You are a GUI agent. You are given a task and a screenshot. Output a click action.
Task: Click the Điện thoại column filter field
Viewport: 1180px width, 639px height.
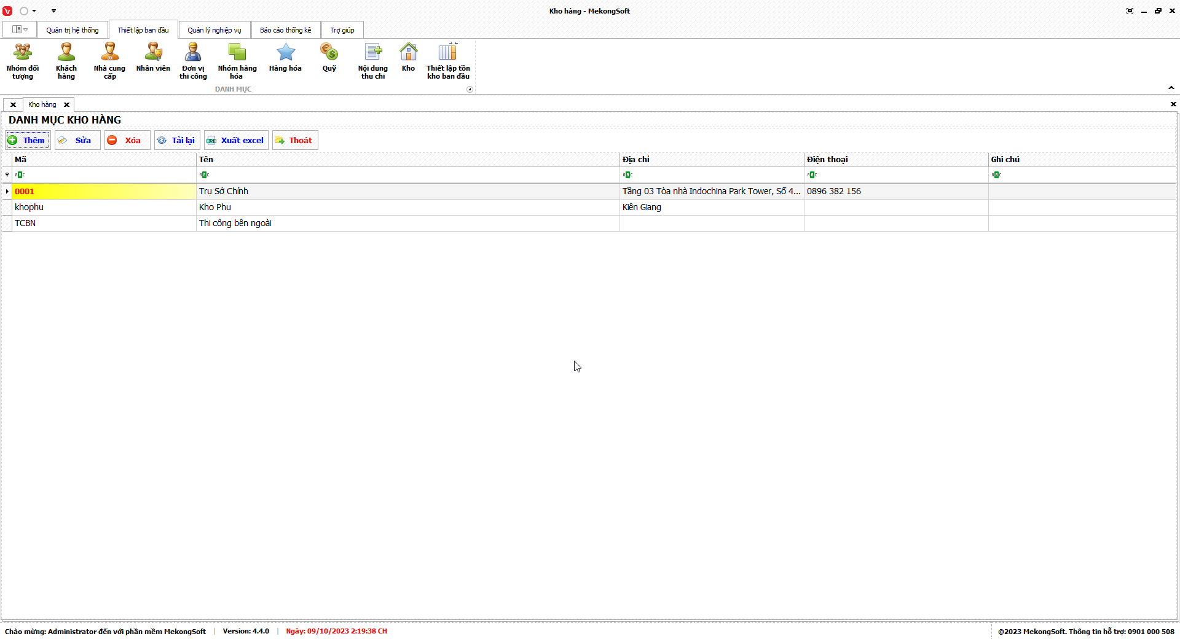pos(896,175)
